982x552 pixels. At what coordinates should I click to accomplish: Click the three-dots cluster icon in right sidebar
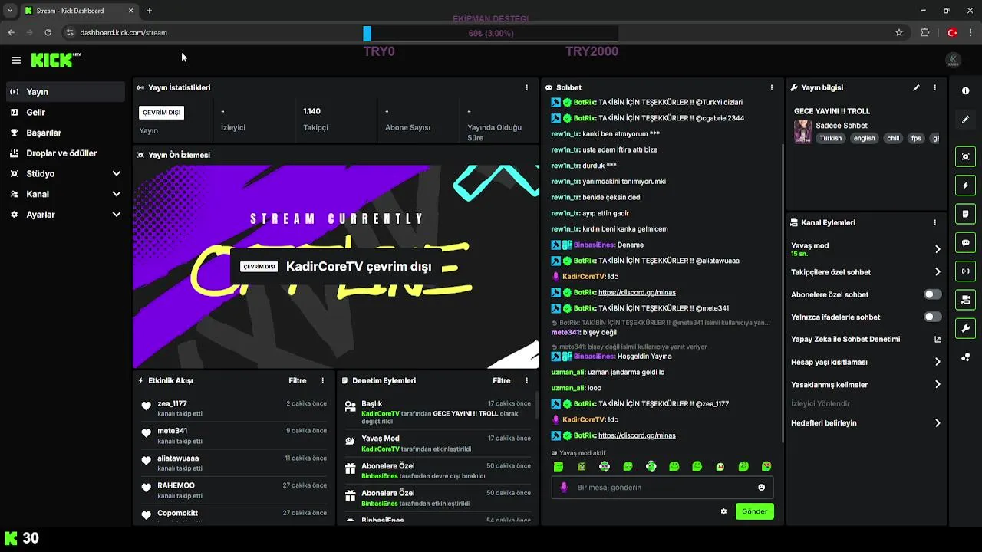[965, 357]
